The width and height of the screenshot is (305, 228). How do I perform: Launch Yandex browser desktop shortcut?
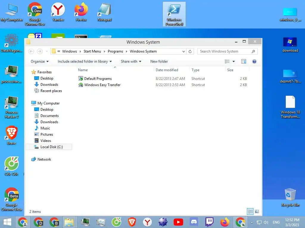(58, 12)
